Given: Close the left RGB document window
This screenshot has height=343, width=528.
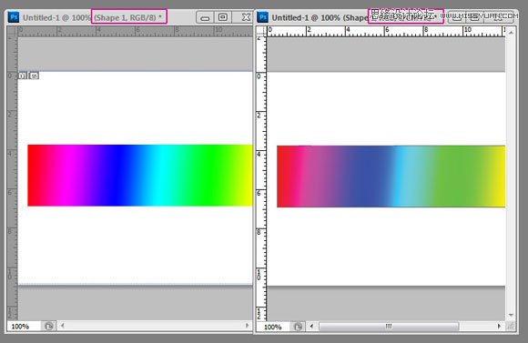Looking at the screenshot, I should tap(246, 17).
